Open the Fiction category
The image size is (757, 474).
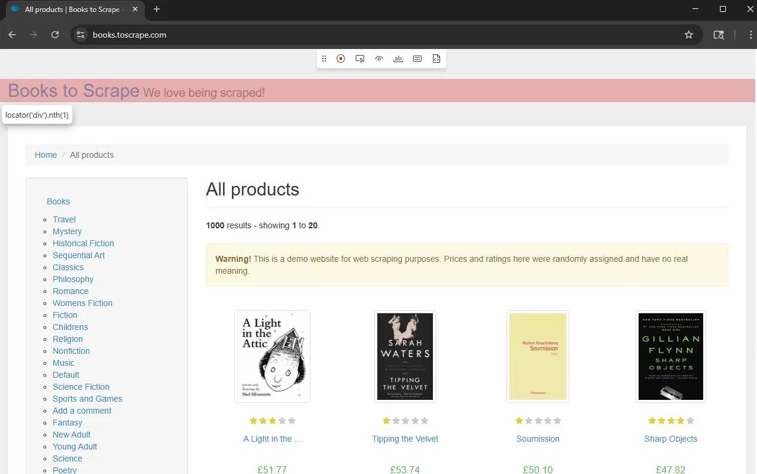click(x=65, y=315)
